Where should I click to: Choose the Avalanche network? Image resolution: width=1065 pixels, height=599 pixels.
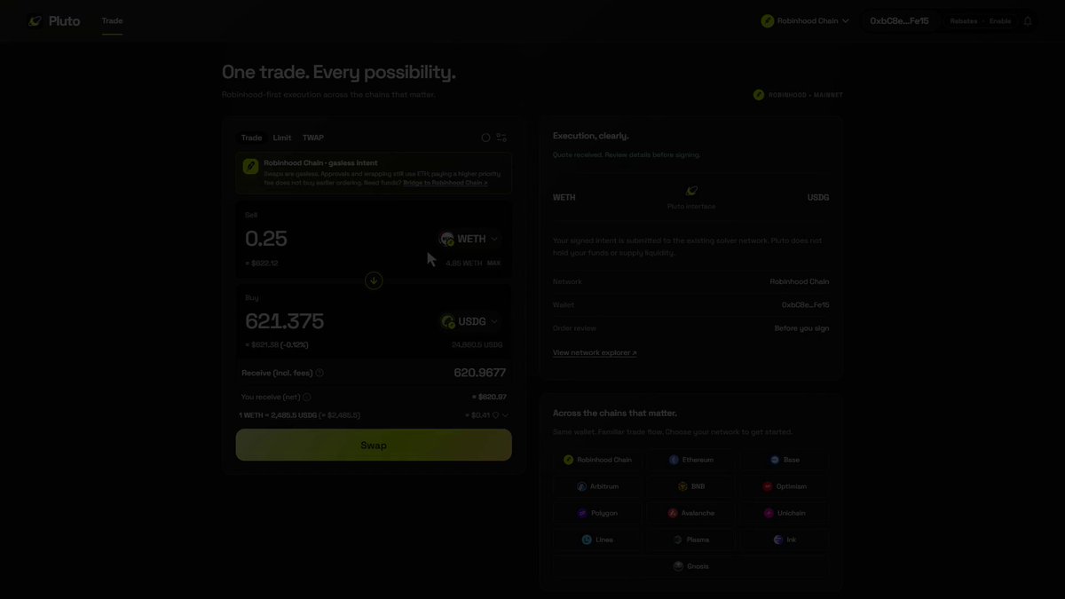[x=691, y=513]
